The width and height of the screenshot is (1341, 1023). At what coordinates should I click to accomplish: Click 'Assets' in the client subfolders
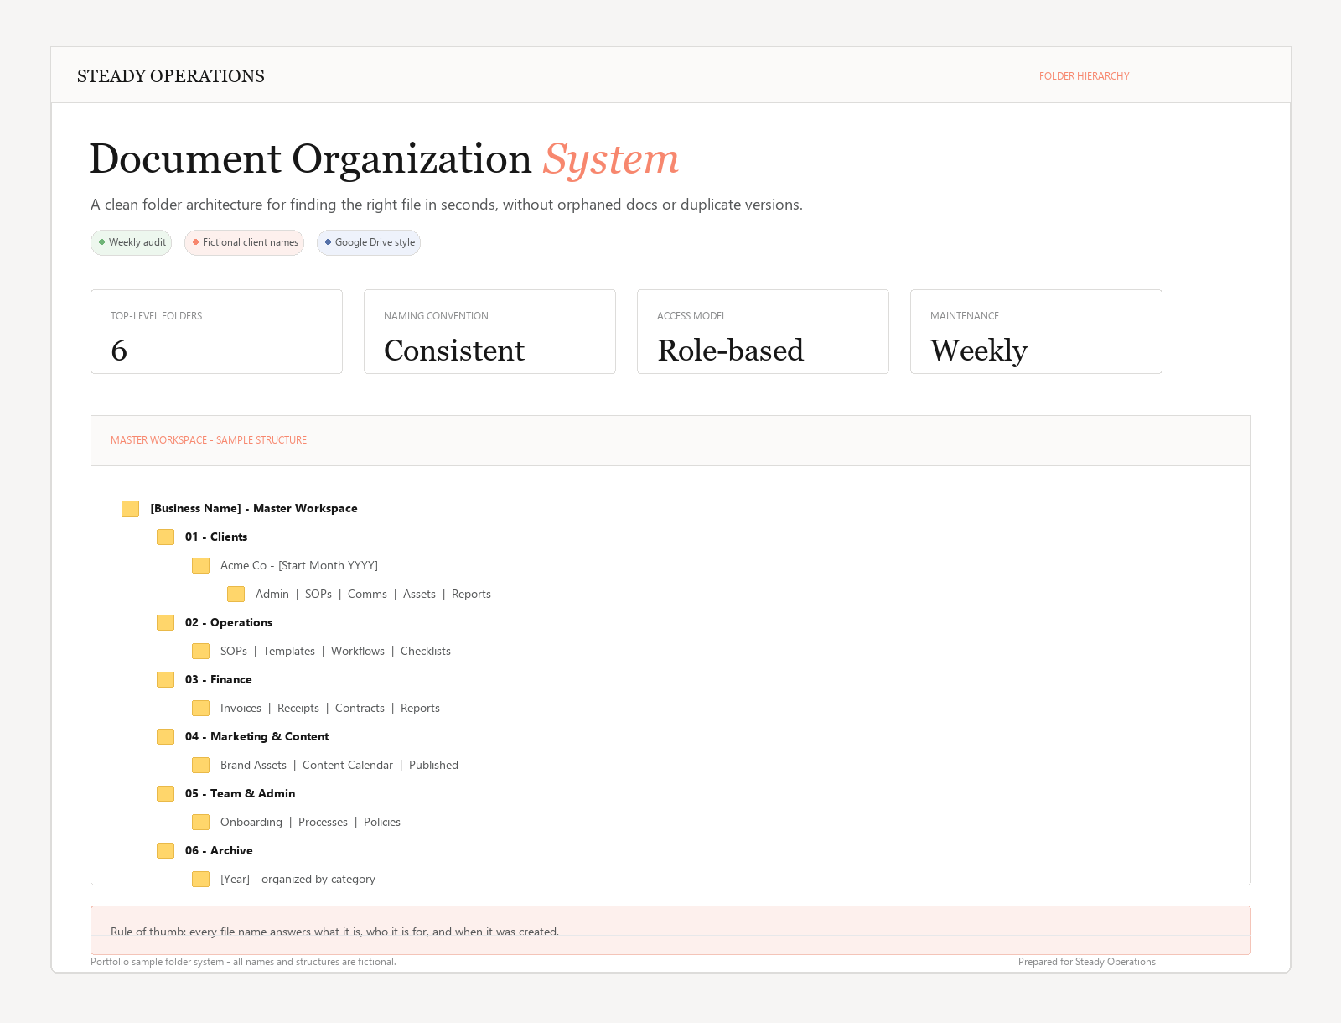(x=419, y=594)
